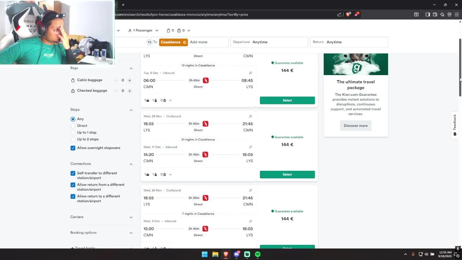This screenshot has height=260, width=462.
Task: Click the tab search icon in the toolbar
Action: click(x=416, y=14)
